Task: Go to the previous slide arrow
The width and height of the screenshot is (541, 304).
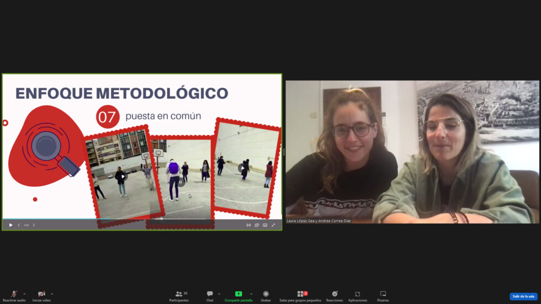Action: coord(19,225)
